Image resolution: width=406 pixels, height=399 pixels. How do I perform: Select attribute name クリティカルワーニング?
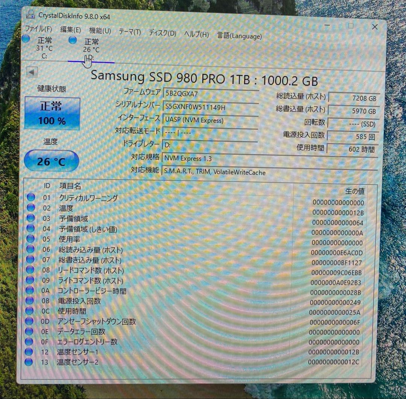[x=88, y=198]
